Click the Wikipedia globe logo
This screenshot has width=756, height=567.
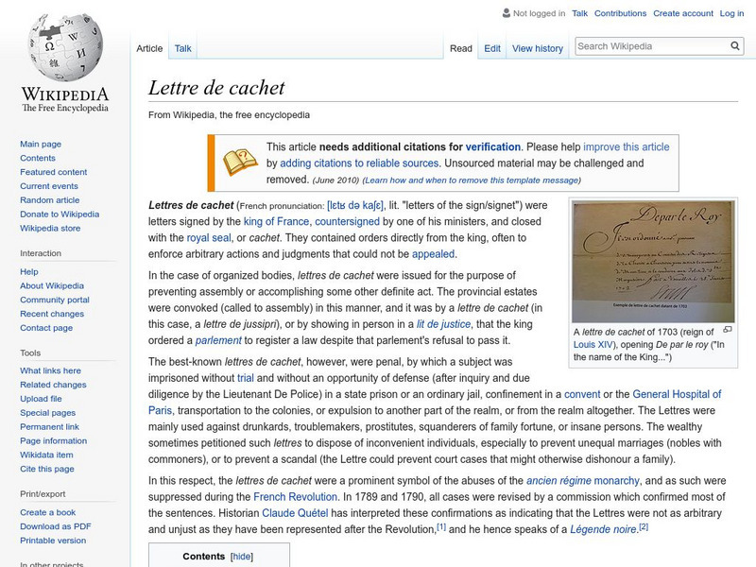64,47
